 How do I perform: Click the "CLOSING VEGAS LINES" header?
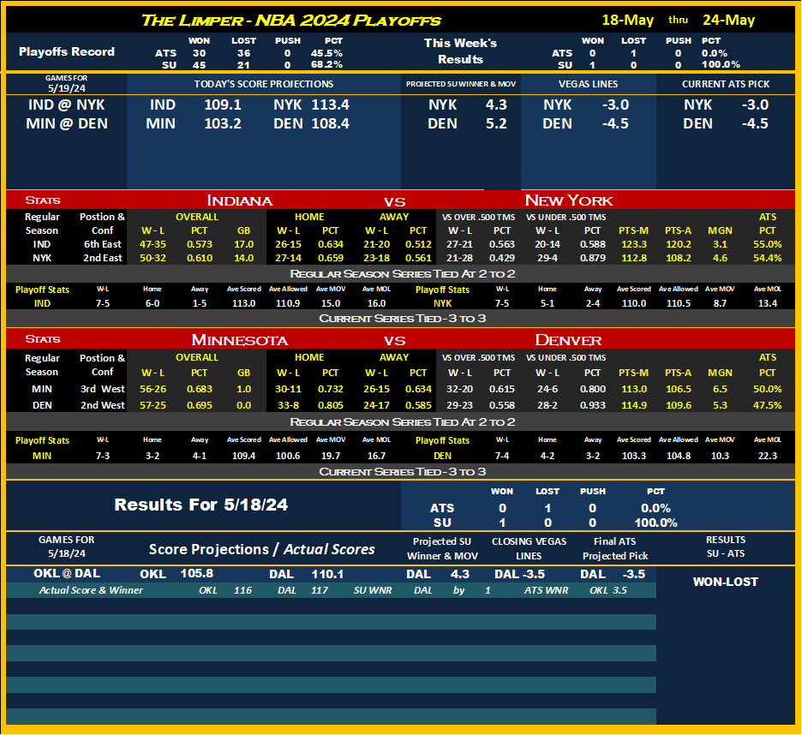pos(529,549)
